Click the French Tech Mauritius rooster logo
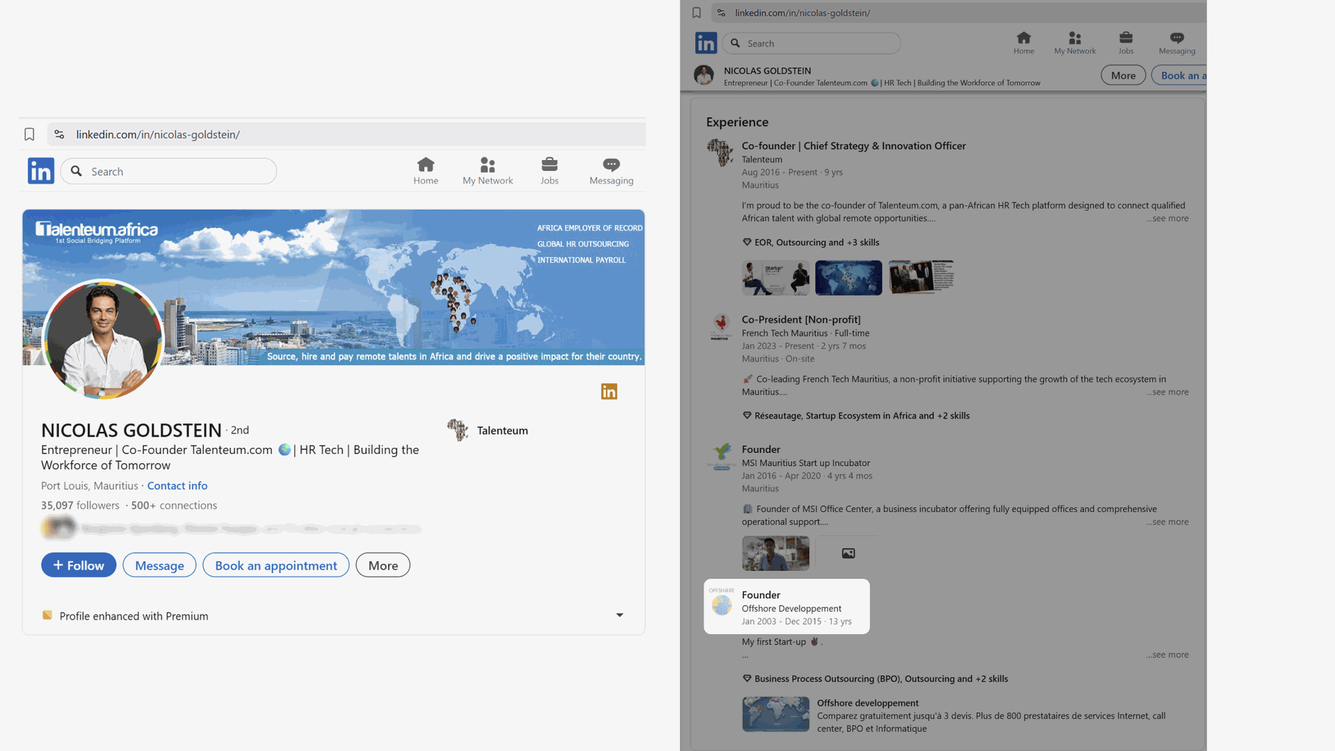The width and height of the screenshot is (1335, 751). point(720,327)
